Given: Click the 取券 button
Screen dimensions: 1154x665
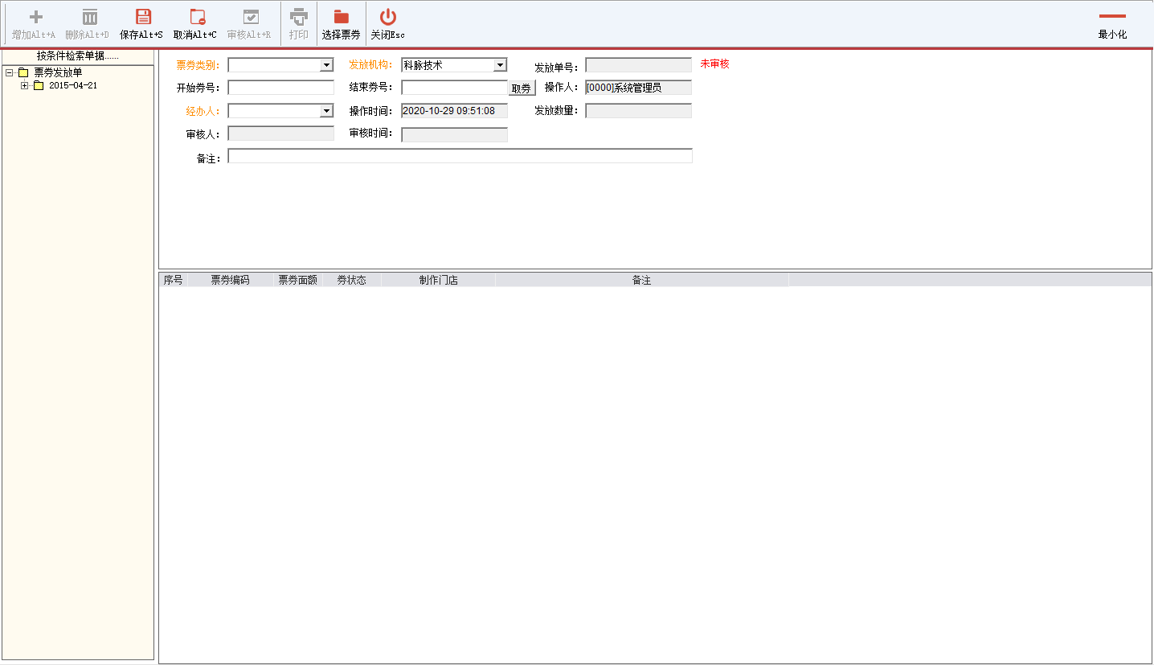Looking at the screenshot, I should point(522,88).
